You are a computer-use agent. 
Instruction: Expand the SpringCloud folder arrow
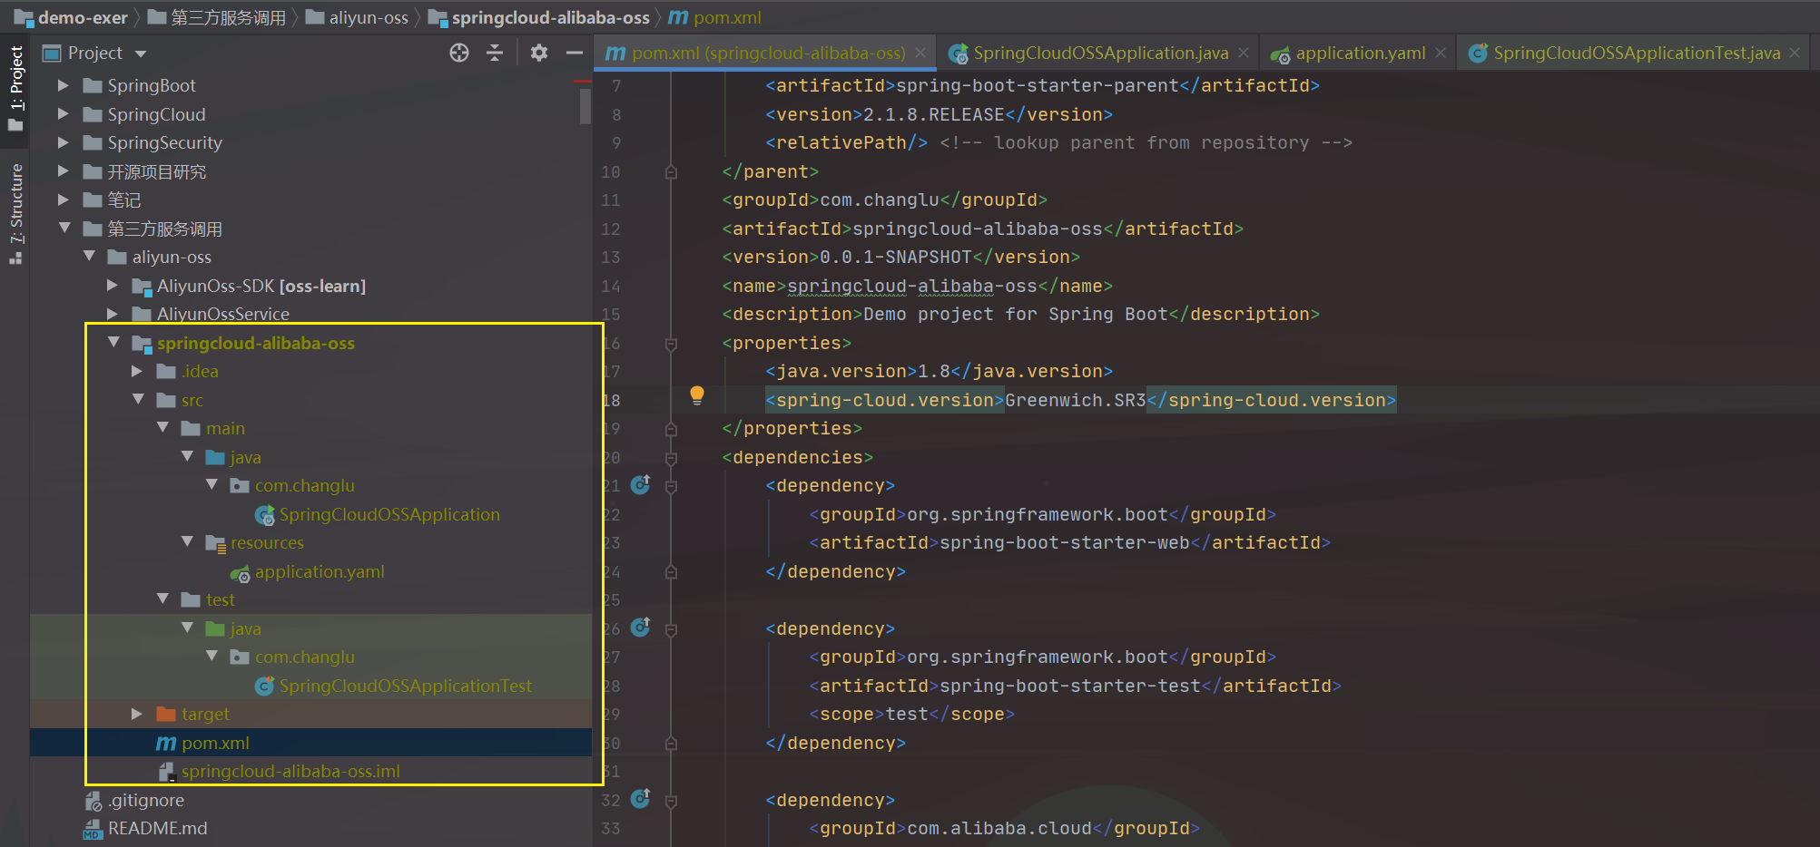[x=64, y=114]
